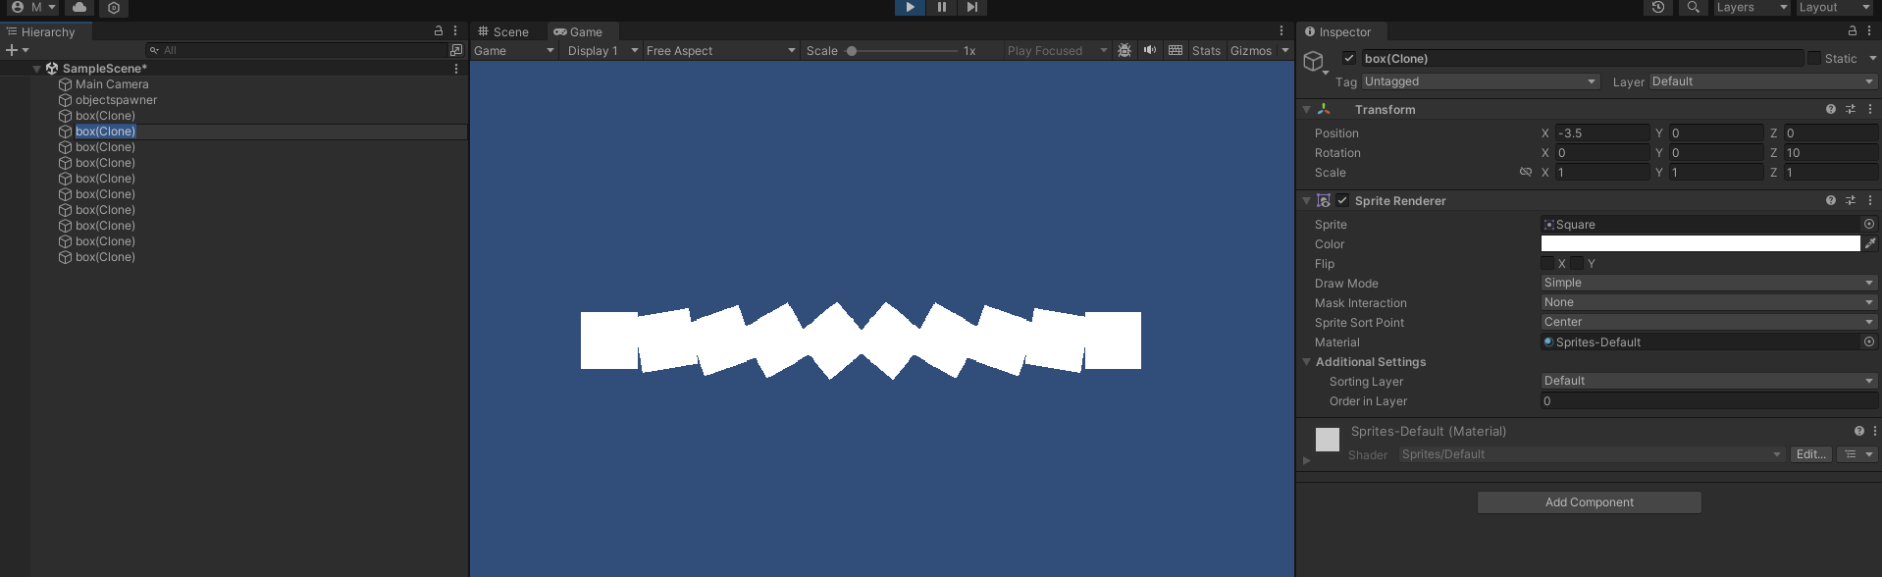
Task: Click the Play button
Action: point(910,7)
